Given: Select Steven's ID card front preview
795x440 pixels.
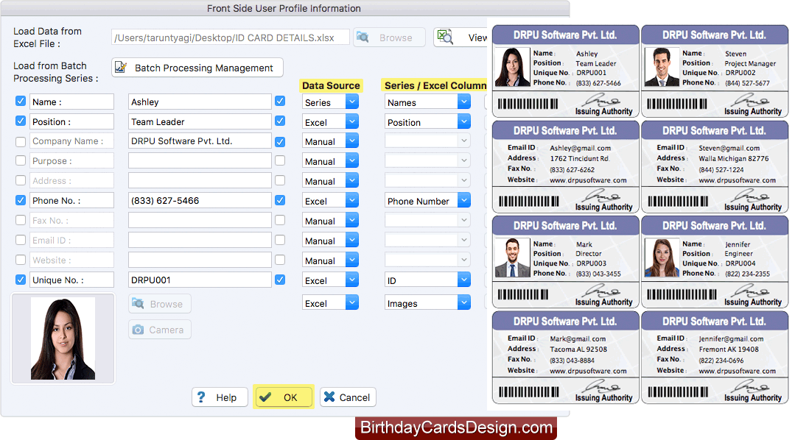Looking at the screenshot, I should (x=715, y=71).
